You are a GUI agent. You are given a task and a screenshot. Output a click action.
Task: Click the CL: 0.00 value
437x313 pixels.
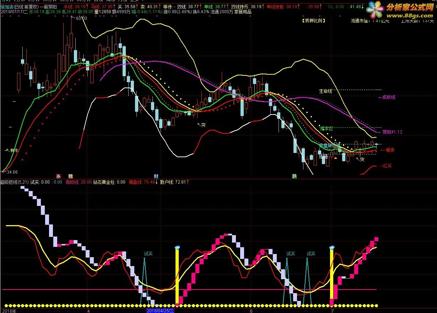(336, 7)
